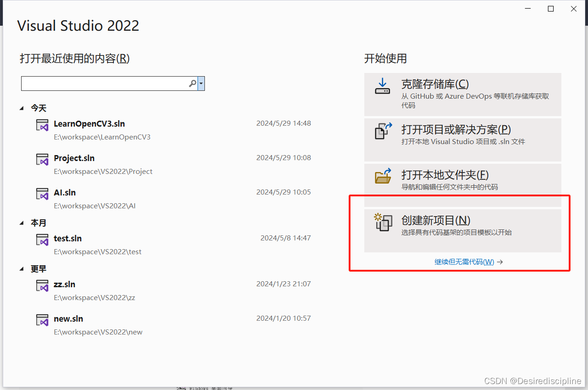The image size is (588, 390).
Task: Click 打开项目或解决方案(P) button
Action: 463,139
